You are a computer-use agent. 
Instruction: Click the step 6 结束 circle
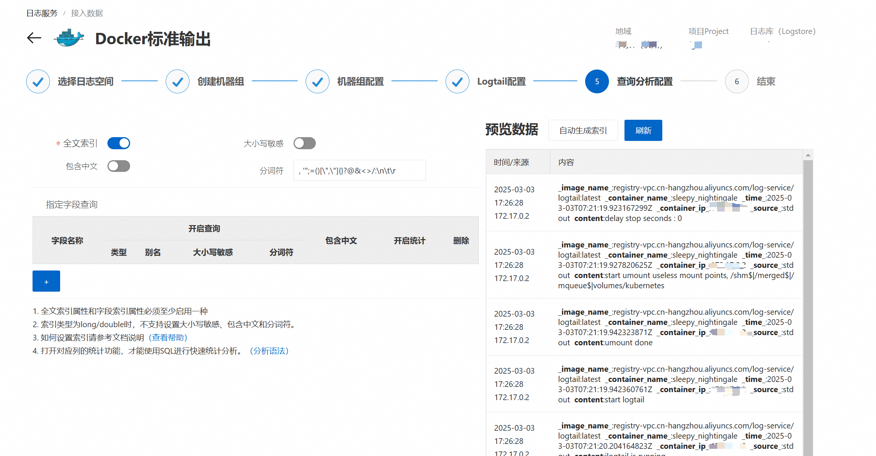[736, 82]
